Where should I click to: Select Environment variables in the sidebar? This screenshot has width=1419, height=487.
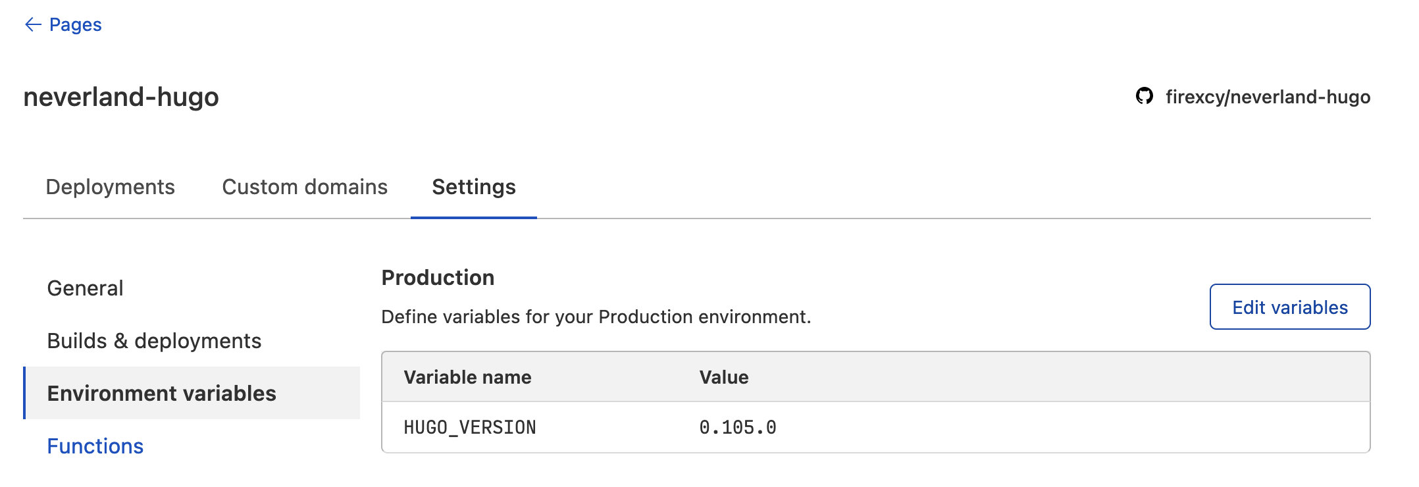tap(161, 394)
